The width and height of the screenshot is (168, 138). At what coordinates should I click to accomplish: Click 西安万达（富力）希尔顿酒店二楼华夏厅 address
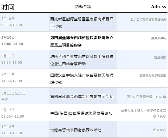(144, 113)
